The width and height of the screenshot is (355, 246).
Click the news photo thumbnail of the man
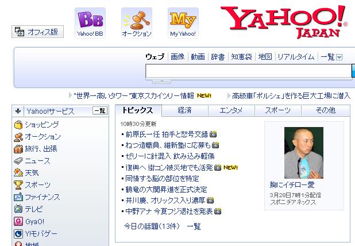(304, 153)
